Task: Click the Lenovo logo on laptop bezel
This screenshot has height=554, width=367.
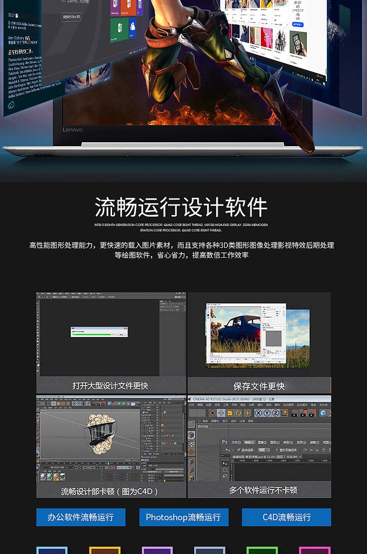Action: point(72,130)
